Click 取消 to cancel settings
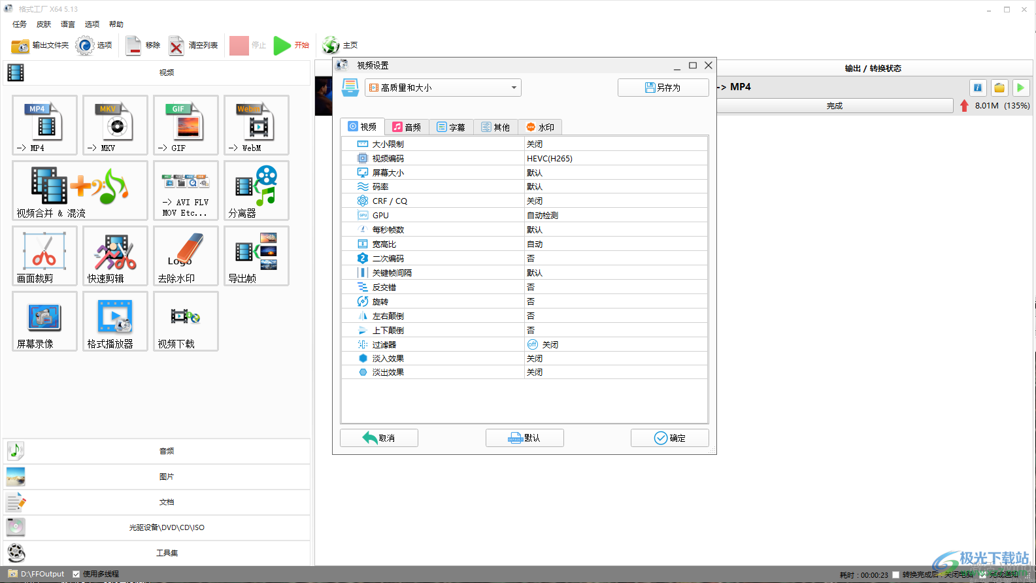Image resolution: width=1036 pixels, height=583 pixels. pos(379,438)
